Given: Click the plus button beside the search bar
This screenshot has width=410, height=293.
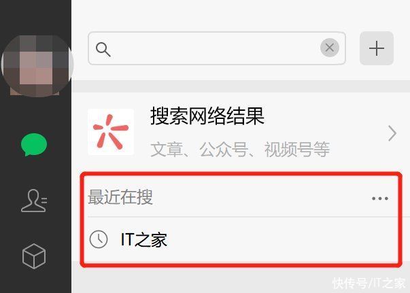Looking at the screenshot, I should [x=377, y=48].
